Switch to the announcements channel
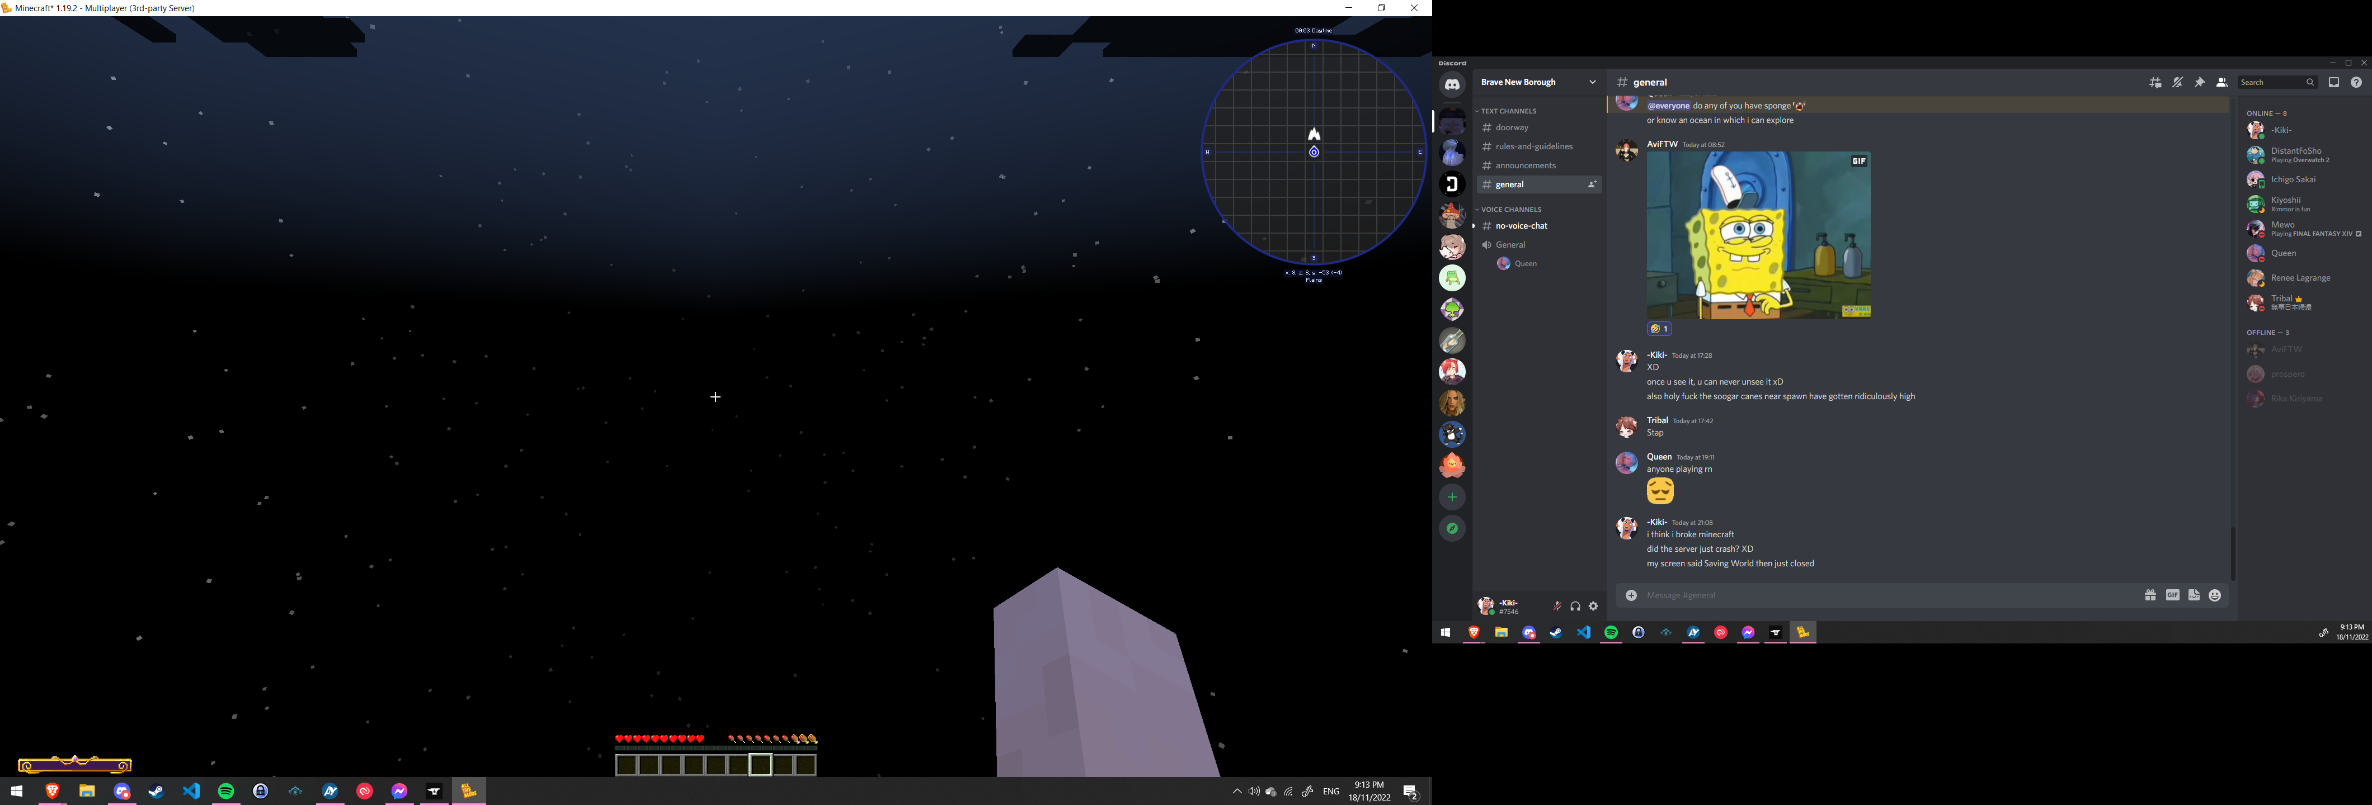The image size is (2372, 805). click(1540, 165)
